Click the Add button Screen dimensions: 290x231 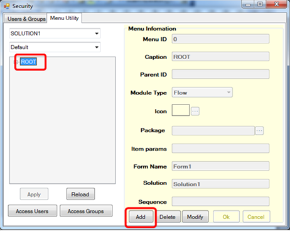pos(141,217)
